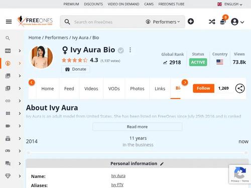This screenshot has height=188, width=251.
Task: Click the ACTIVE status badge
Action: click(198, 62)
